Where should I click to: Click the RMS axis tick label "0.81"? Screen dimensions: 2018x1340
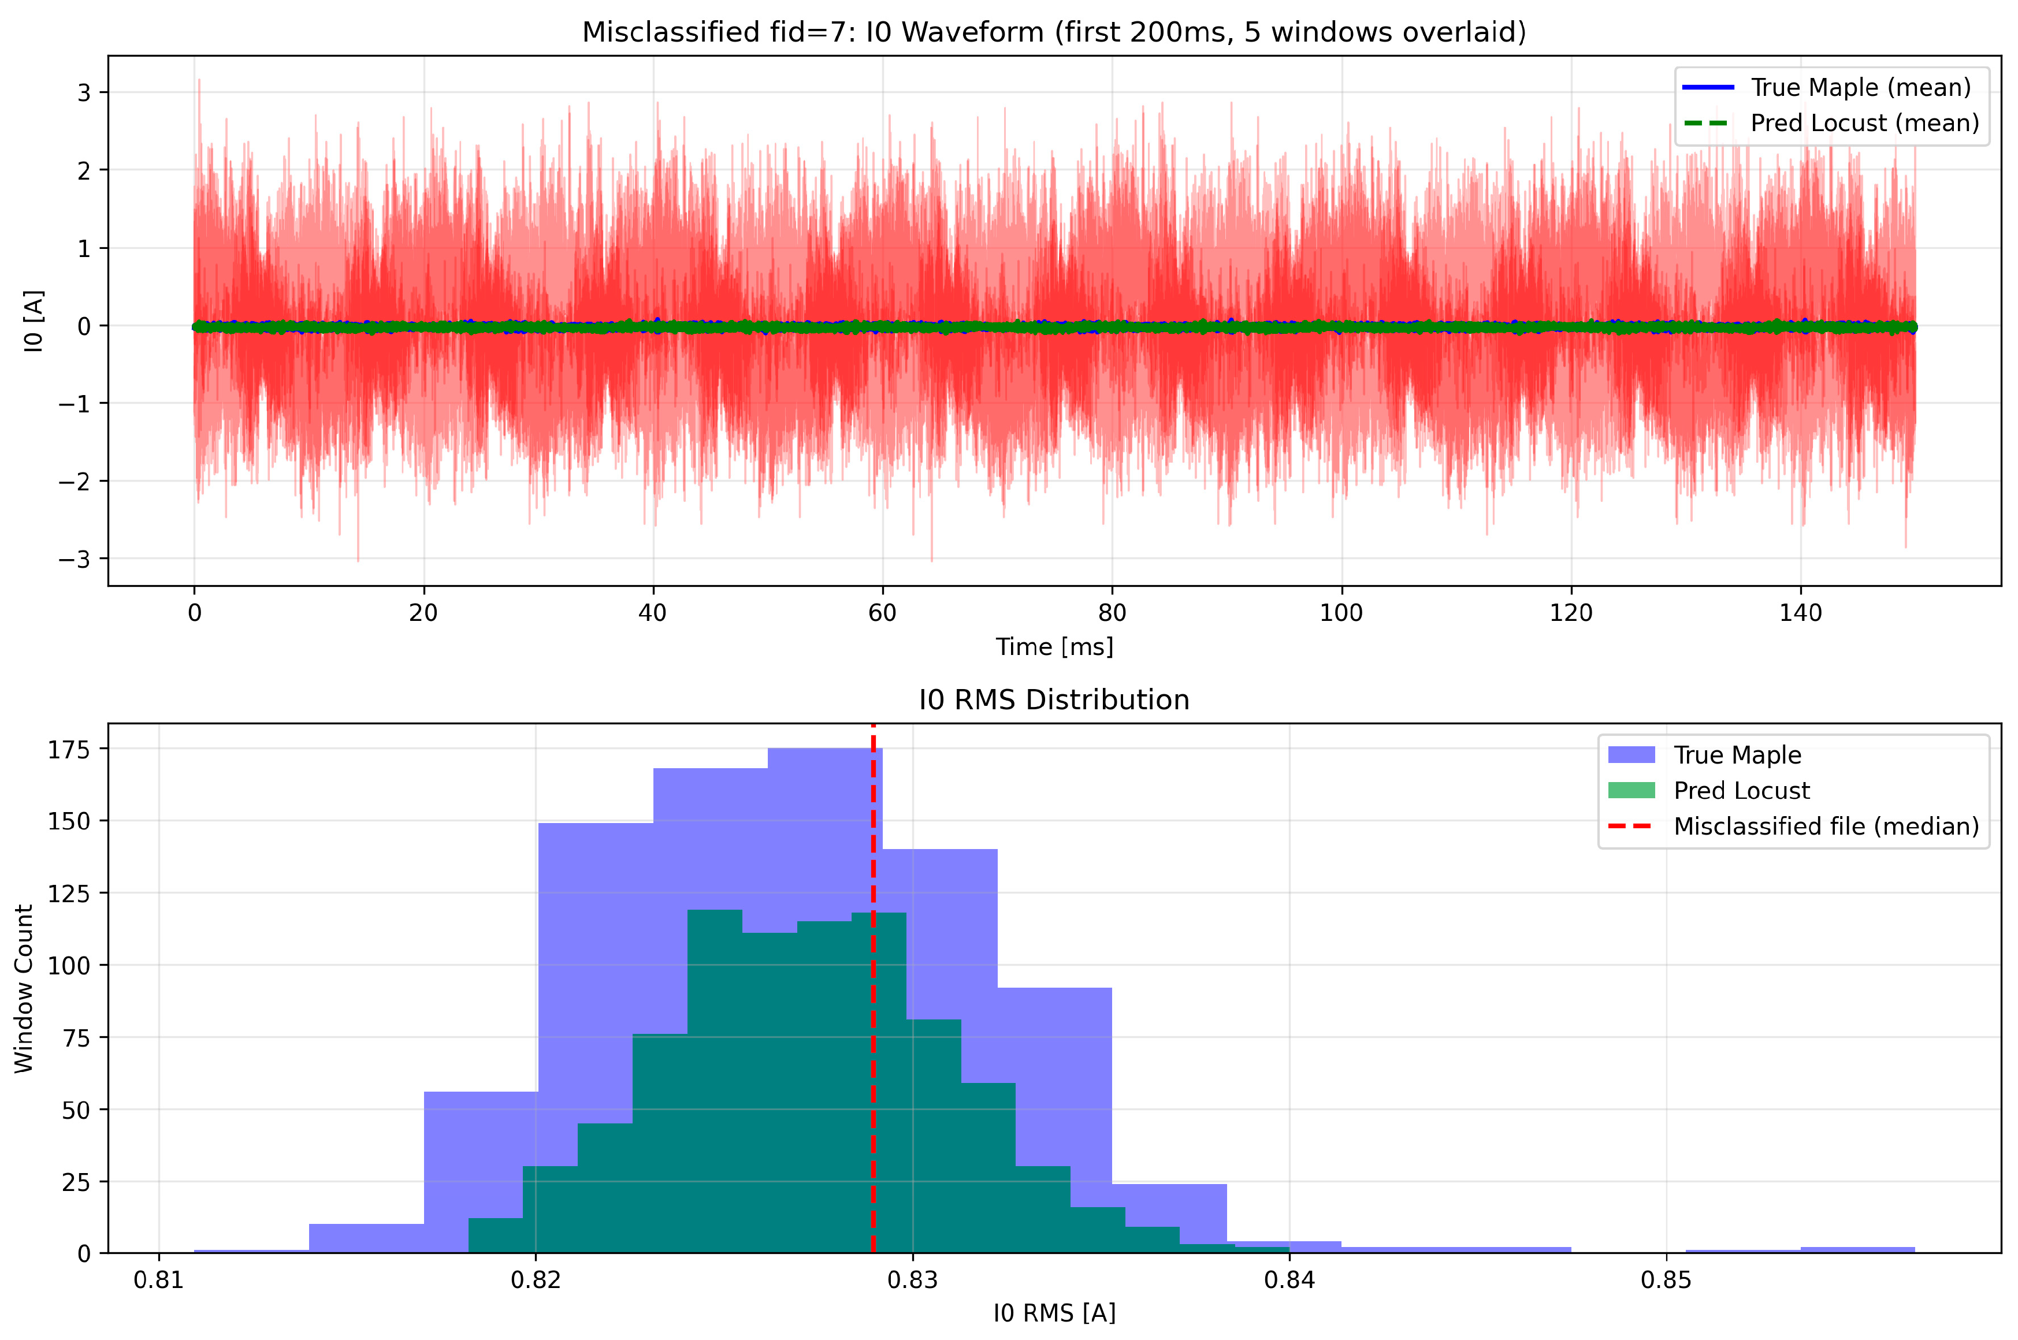tap(158, 1281)
